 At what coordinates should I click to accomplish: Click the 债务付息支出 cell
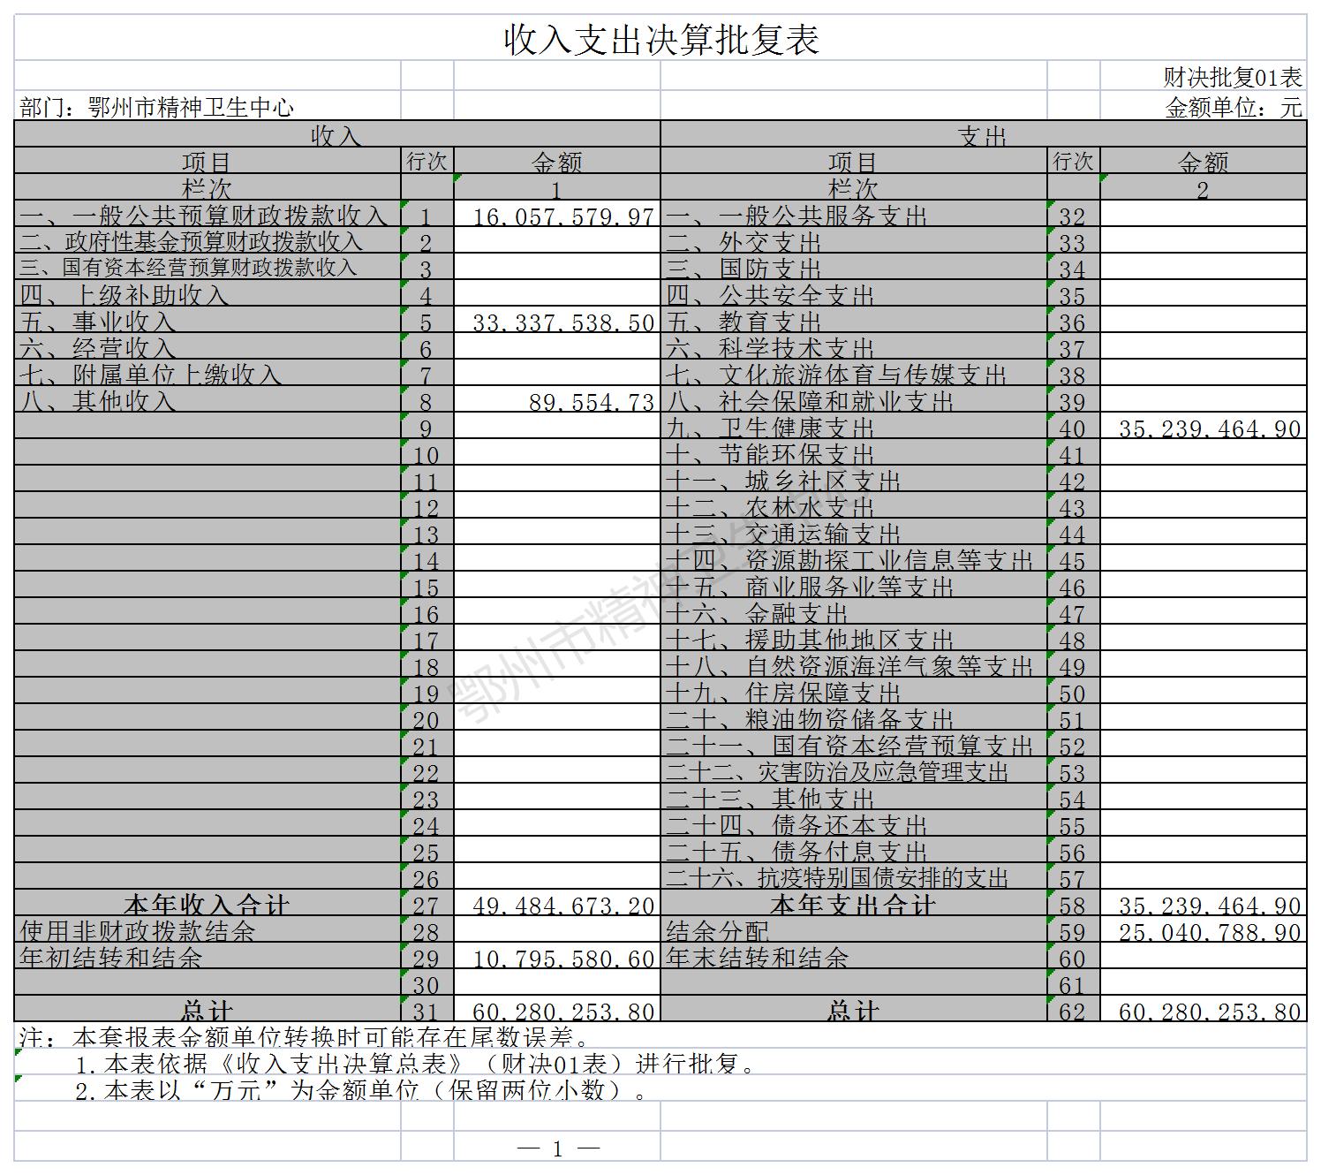854,851
